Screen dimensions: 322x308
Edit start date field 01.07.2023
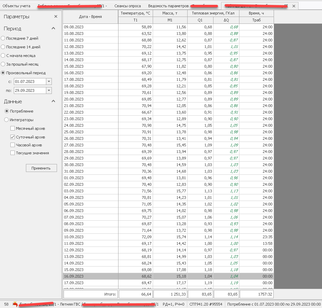[x=30, y=81]
